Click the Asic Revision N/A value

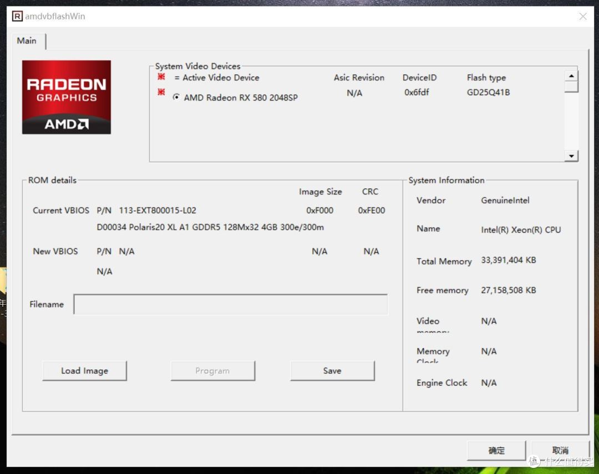354,93
